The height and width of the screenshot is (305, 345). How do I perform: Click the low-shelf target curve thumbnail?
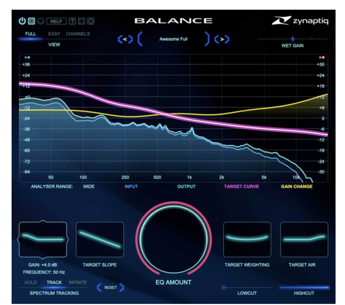[43, 239]
